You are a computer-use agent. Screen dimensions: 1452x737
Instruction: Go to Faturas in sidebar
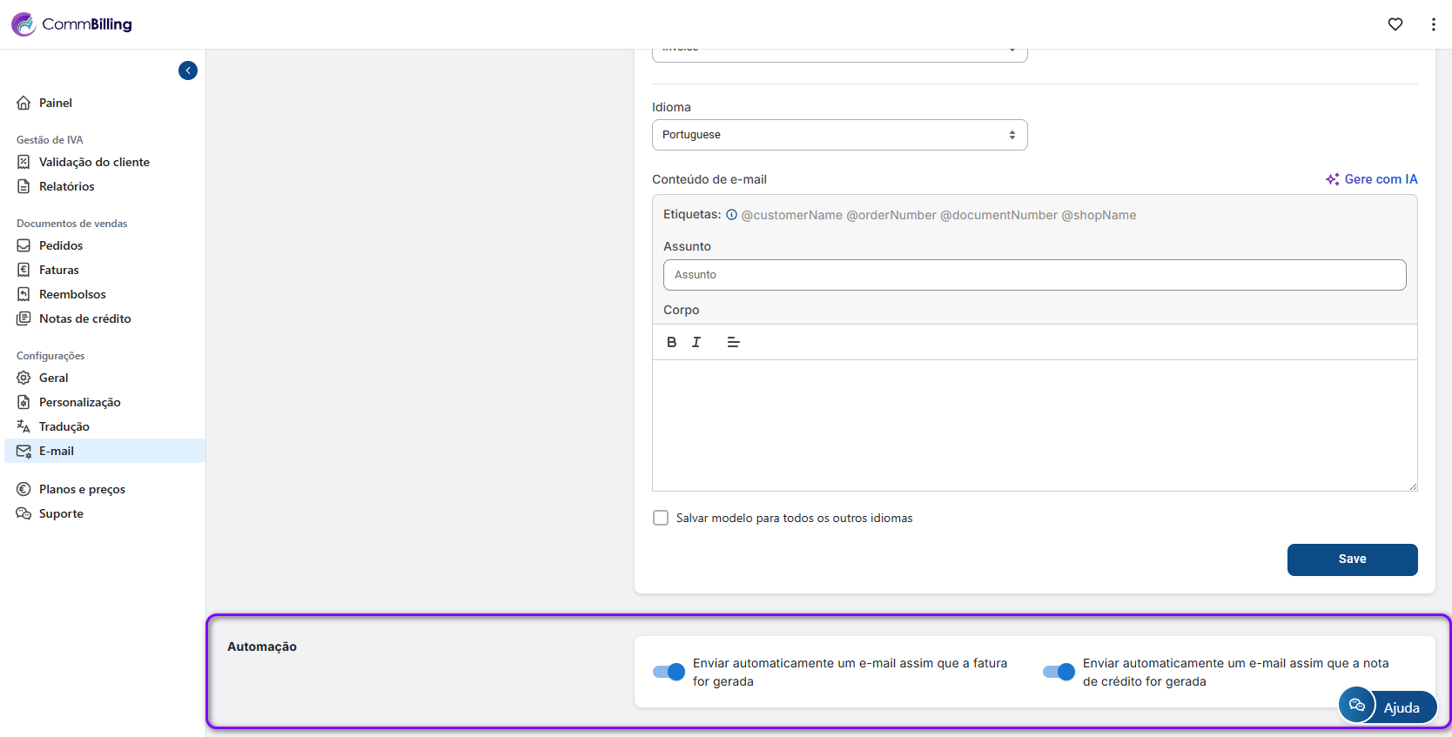(58, 270)
